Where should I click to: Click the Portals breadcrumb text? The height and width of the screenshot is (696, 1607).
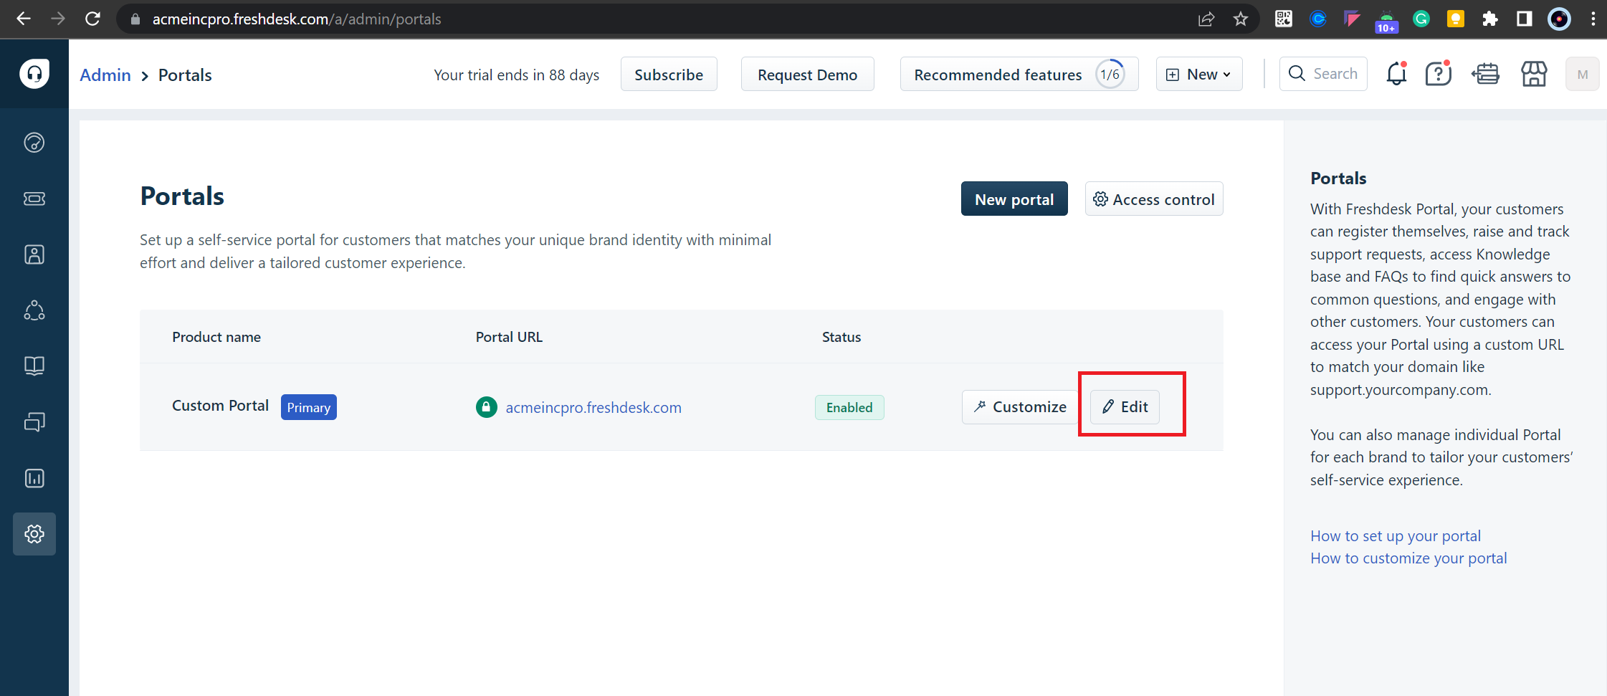(x=185, y=75)
